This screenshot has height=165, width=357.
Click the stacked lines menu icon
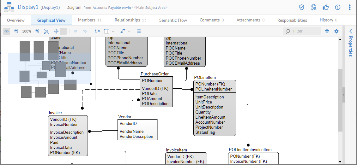139,31
